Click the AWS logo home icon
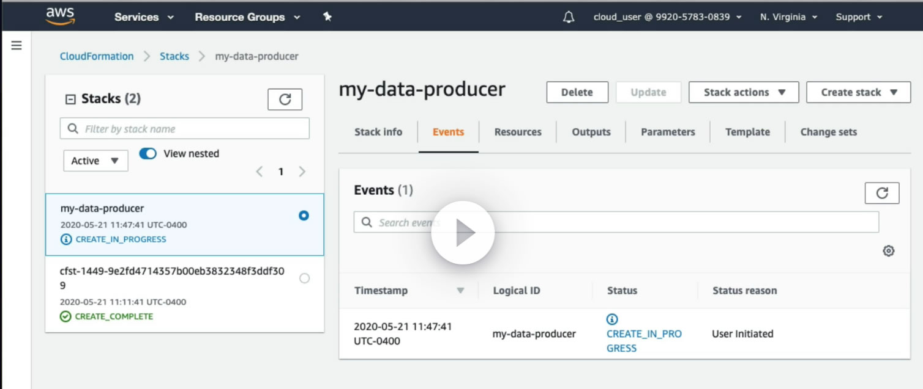Image resolution: width=923 pixels, height=389 pixels. coord(60,16)
